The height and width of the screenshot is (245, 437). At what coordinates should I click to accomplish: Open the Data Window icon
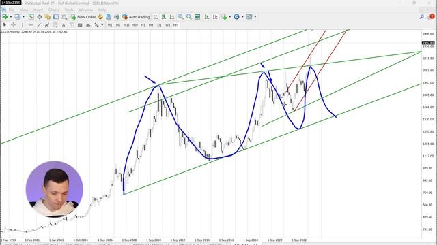click(x=40, y=17)
